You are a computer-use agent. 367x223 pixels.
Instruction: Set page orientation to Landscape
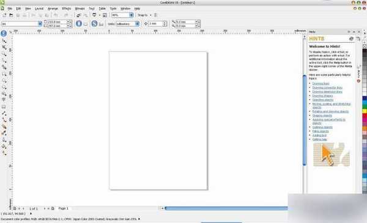pyautogui.click(x=86, y=24)
